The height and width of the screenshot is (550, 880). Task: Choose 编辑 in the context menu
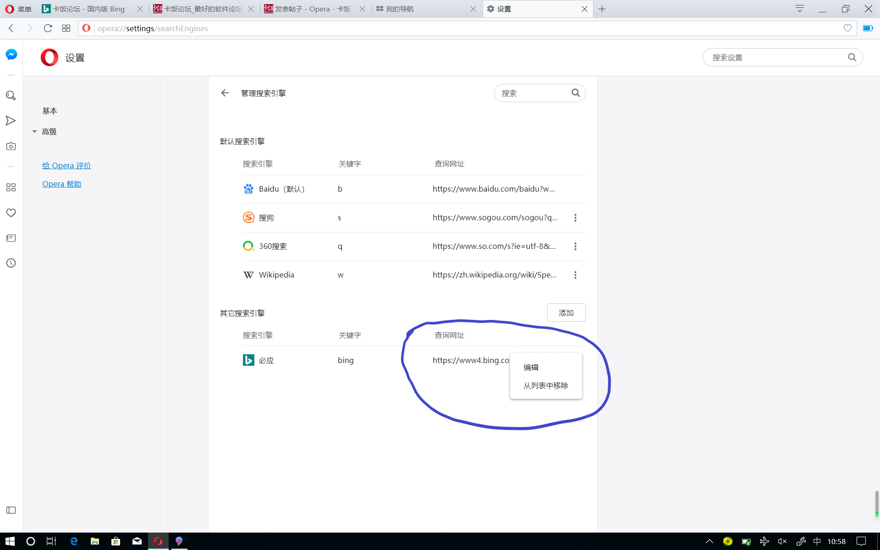pos(531,367)
